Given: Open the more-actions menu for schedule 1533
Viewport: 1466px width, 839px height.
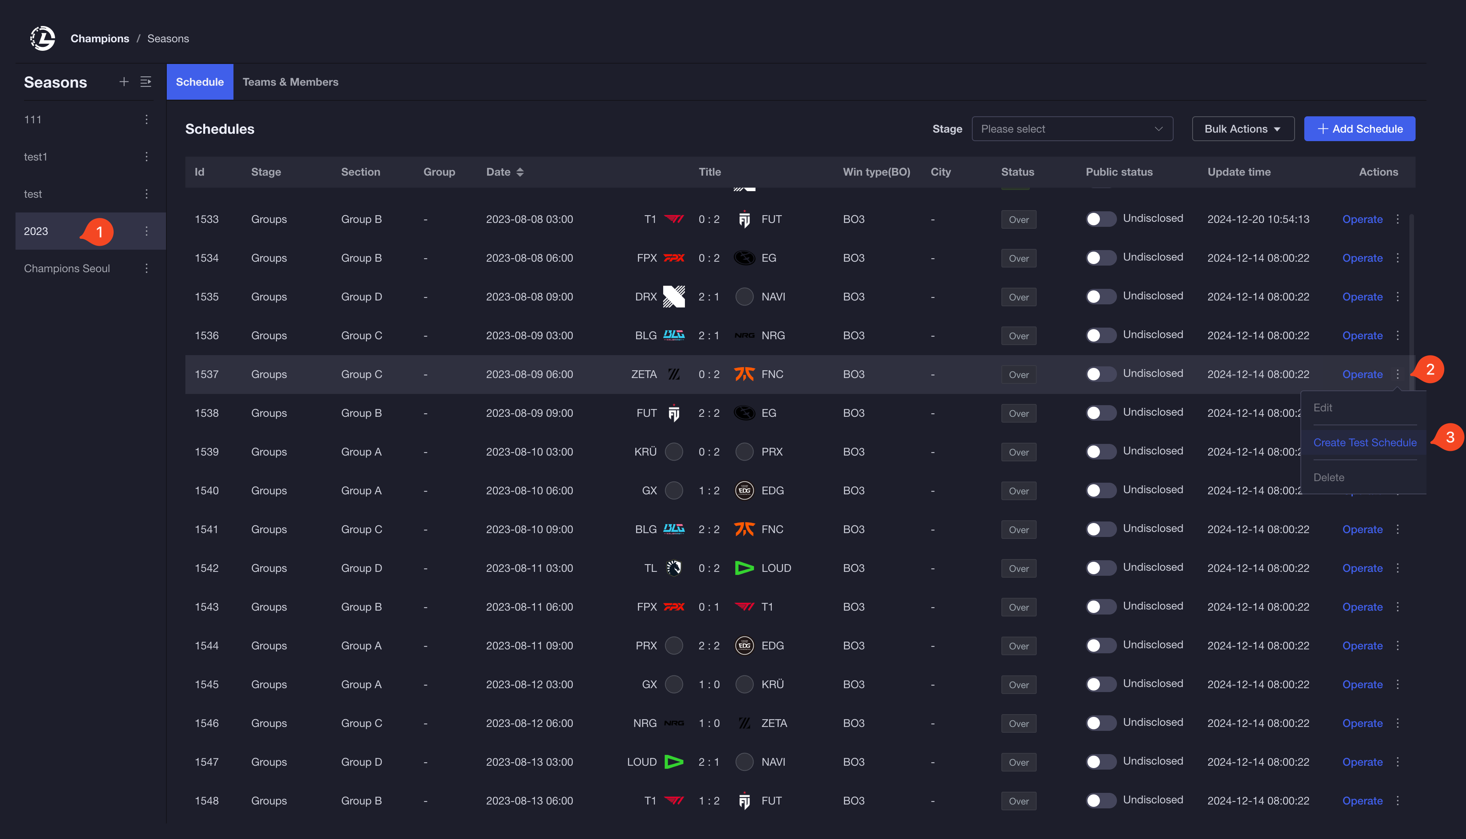Looking at the screenshot, I should 1397,219.
